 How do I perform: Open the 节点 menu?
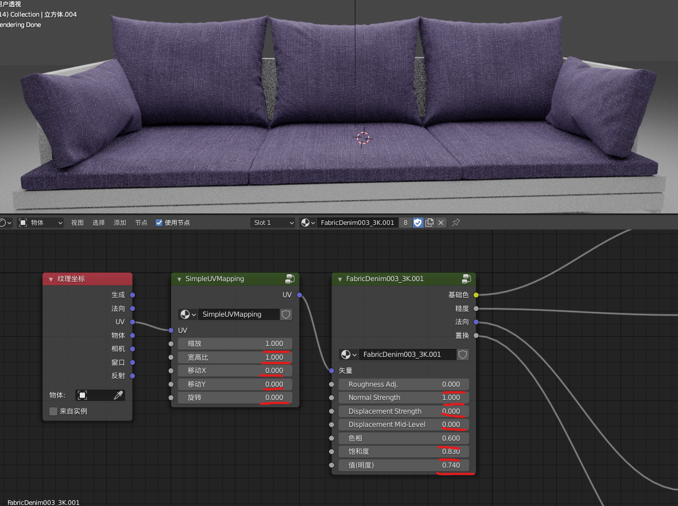pyautogui.click(x=141, y=223)
